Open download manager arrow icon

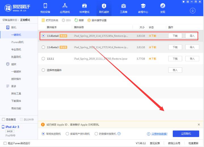click(193, 11)
